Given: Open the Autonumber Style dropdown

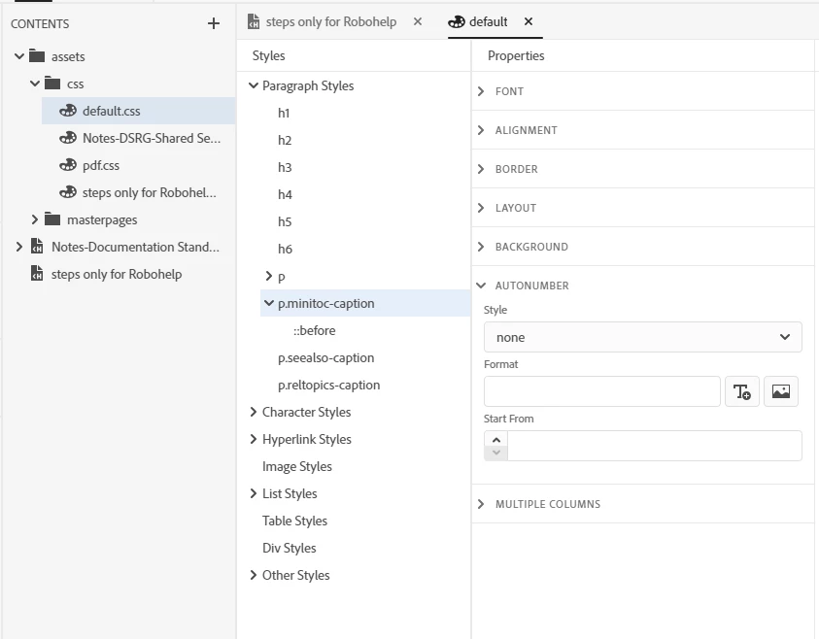Looking at the screenshot, I should (642, 337).
